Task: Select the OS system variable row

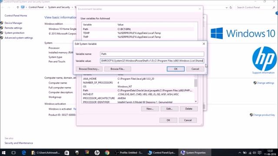Action: click(x=138, y=87)
